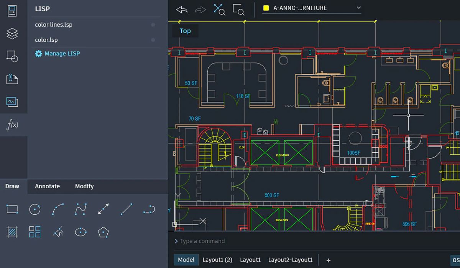This screenshot has height=268, width=460.
Task: Toggle the OSNAP status bar button
Action: click(455, 260)
